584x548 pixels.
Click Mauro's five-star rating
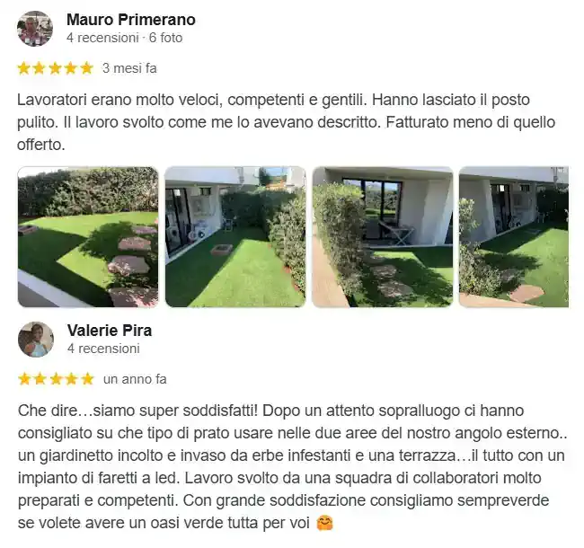pos(55,68)
